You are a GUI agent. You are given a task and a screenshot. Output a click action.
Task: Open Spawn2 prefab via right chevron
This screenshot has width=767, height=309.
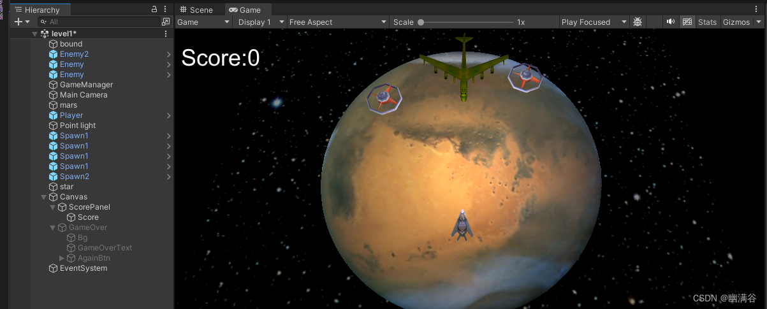(x=168, y=176)
